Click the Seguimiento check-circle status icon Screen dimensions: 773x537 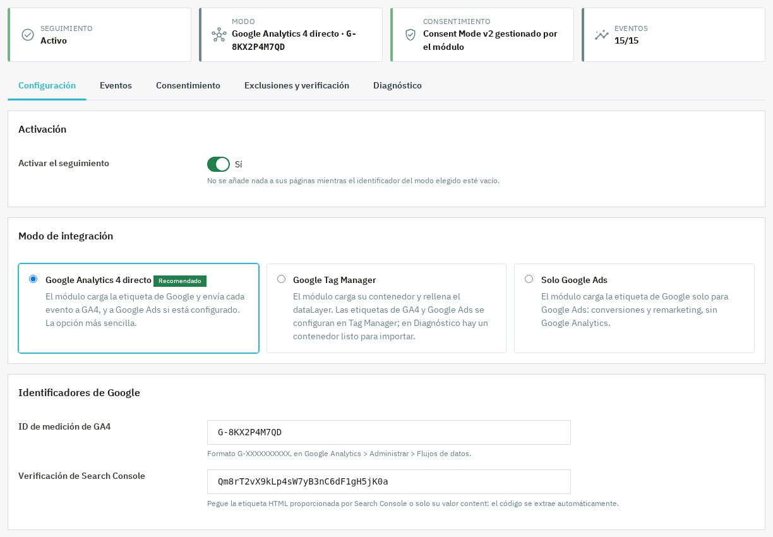point(28,35)
